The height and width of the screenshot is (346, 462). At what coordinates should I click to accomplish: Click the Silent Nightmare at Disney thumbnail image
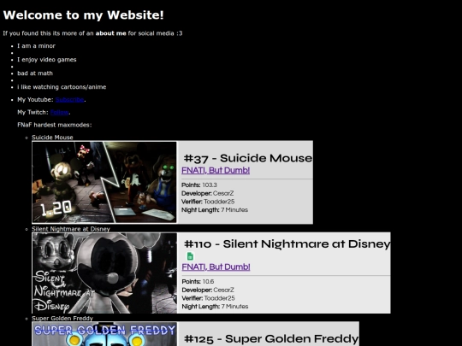click(x=104, y=273)
